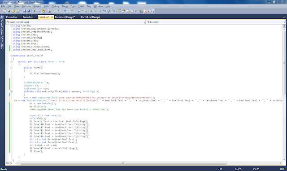This screenshot has width=287, height=171.
Task: Open the Undo history dropdown arrow
Action: (69, 11)
